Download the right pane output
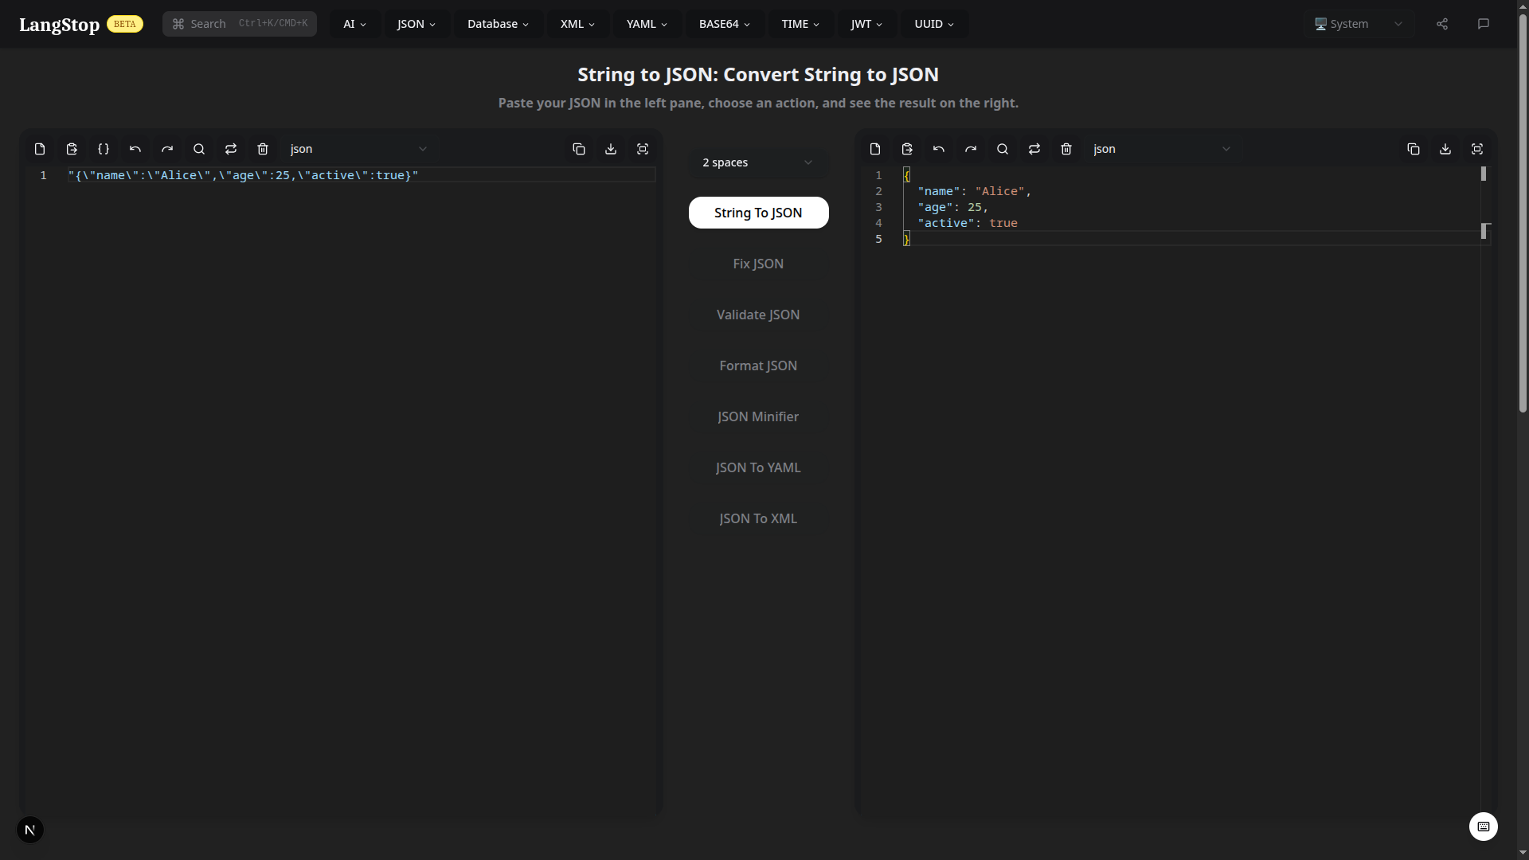This screenshot has width=1529, height=860. click(1445, 149)
